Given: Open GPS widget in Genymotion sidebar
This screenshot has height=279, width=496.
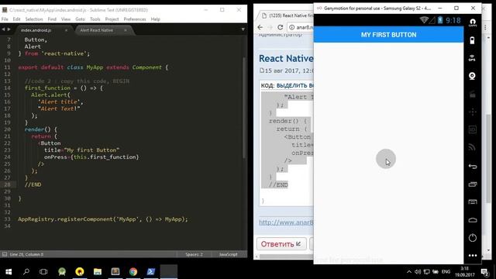Looking at the screenshot, I should tap(472, 58).
